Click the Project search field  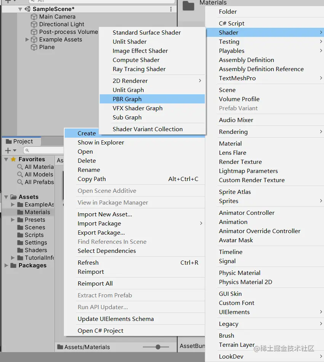pyautogui.click(x=43, y=150)
